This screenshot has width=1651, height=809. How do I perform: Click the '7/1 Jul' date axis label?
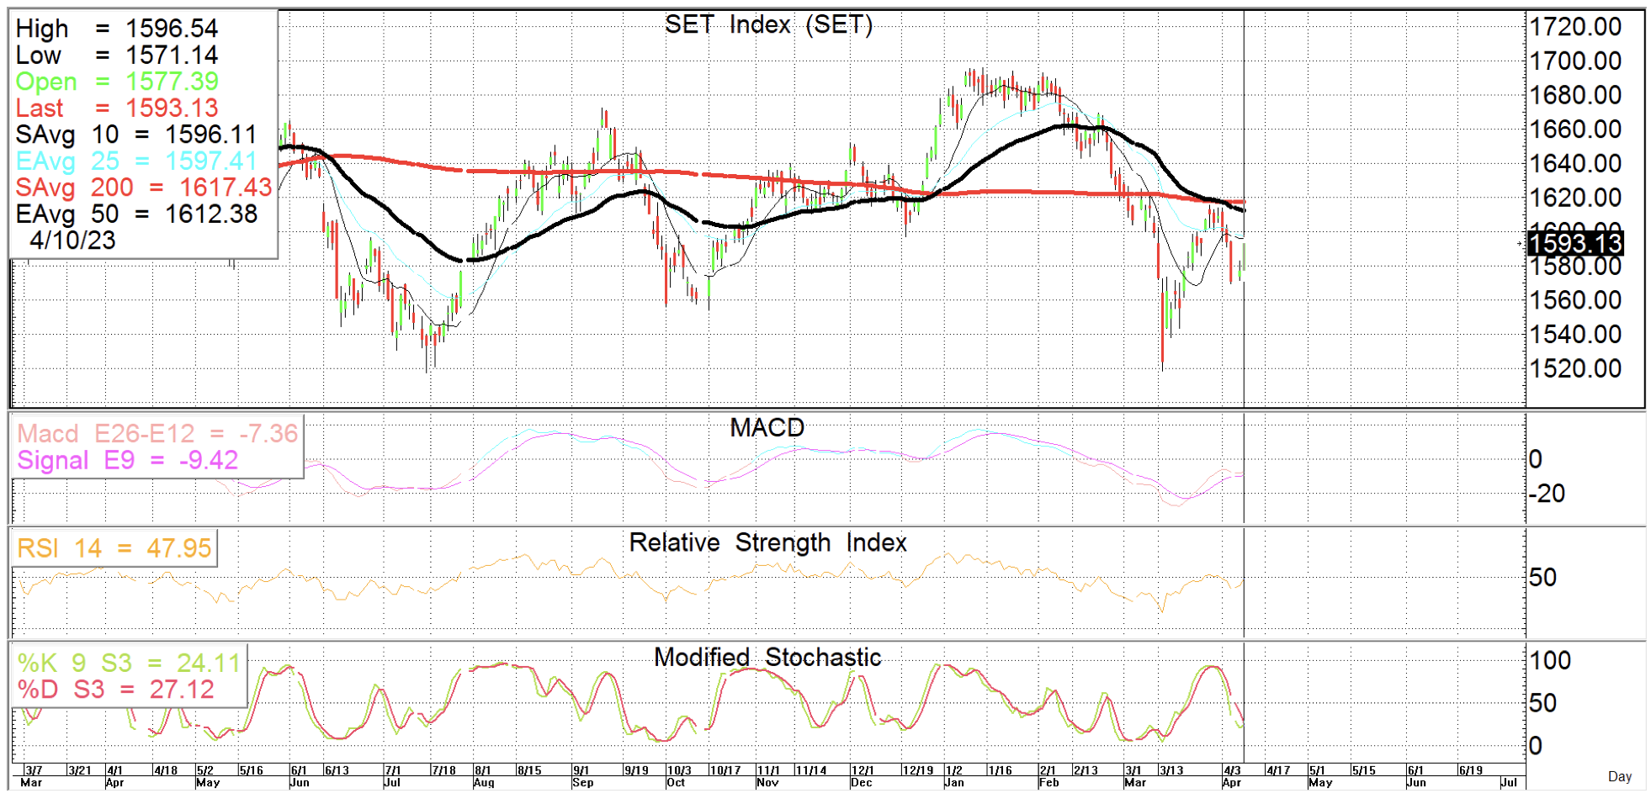[393, 776]
